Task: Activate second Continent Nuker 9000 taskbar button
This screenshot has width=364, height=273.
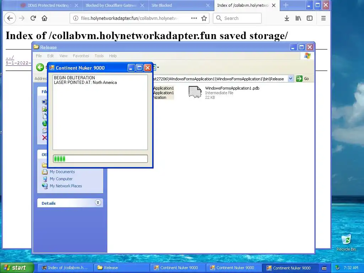Action: tap(235, 268)
